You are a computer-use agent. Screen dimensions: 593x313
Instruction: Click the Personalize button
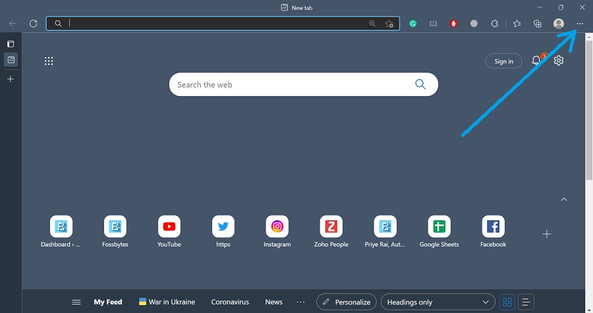tap(347, 302)
